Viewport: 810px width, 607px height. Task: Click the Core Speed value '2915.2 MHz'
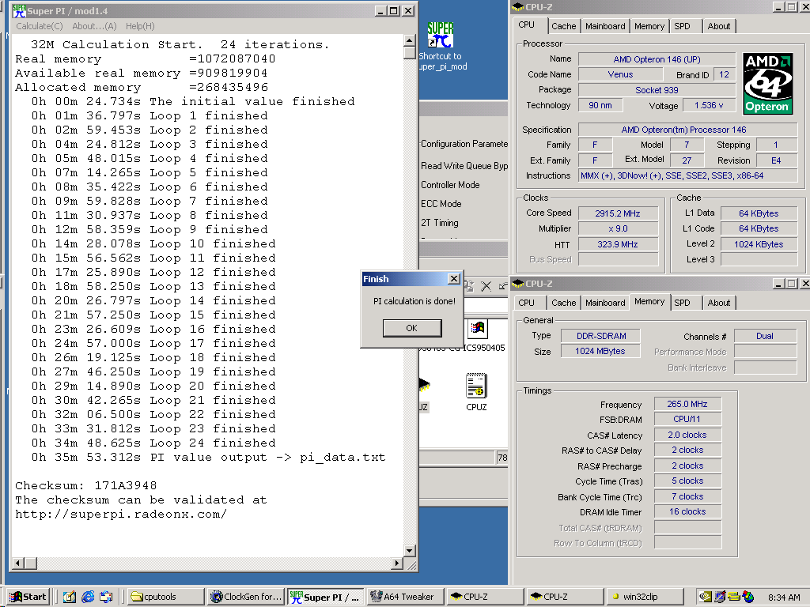point(618,213)
